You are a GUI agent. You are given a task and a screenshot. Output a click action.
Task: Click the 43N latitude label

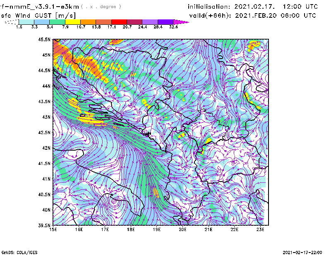coord(46,117)
